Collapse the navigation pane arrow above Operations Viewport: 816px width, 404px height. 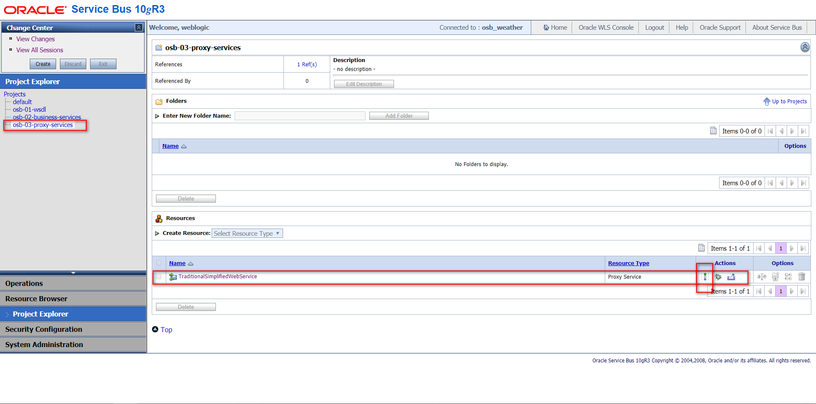click(73, 273)
